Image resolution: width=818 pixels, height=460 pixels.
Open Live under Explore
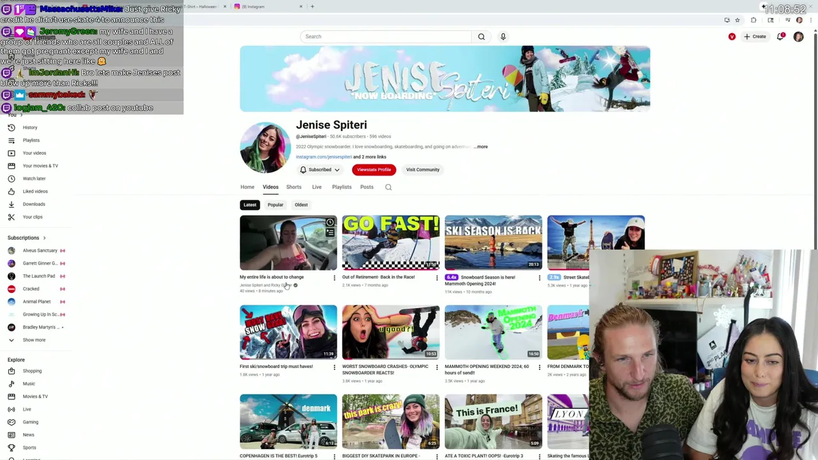[27, 409]
